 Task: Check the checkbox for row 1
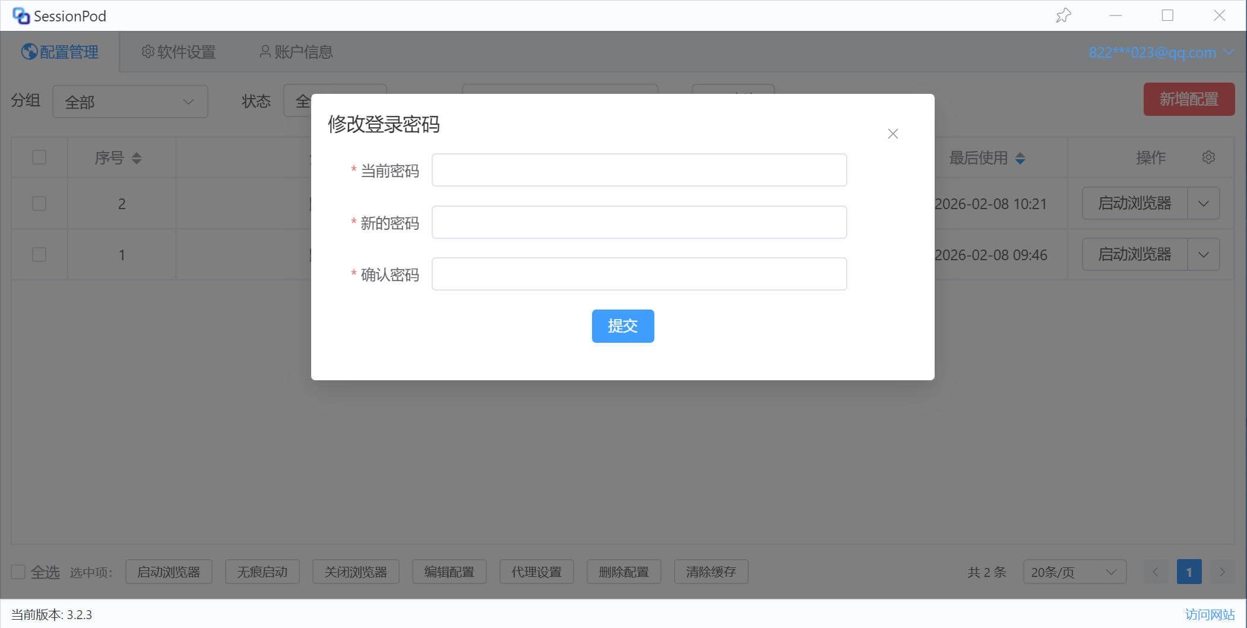coord(39,255)
